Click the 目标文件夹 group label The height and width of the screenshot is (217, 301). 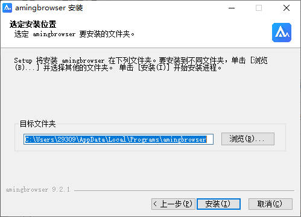pyautogui.click(x=37, y=124)
